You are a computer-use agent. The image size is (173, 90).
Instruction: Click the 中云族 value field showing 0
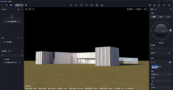161,81
